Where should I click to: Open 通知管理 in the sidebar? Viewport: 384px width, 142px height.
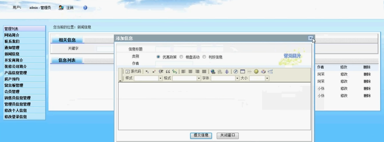click(x=24, y=48)
